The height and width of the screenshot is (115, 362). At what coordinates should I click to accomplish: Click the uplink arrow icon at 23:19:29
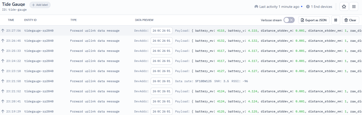click(x=3, y=111)
